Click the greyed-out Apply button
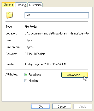Image resolution: width=94 pixels, height=111 pixels. 83,107
